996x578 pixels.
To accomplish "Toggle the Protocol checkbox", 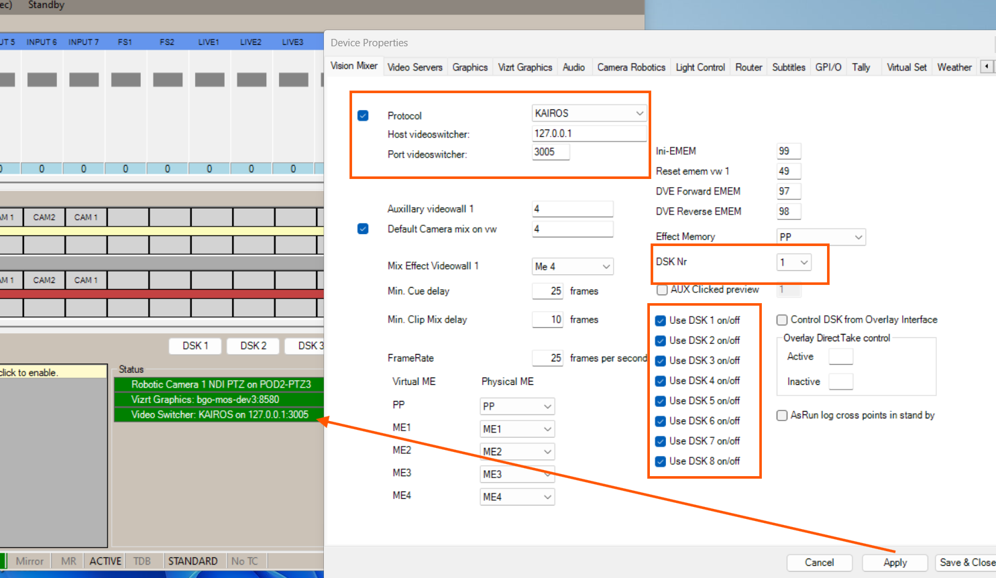I will click(x=363, y=115).
